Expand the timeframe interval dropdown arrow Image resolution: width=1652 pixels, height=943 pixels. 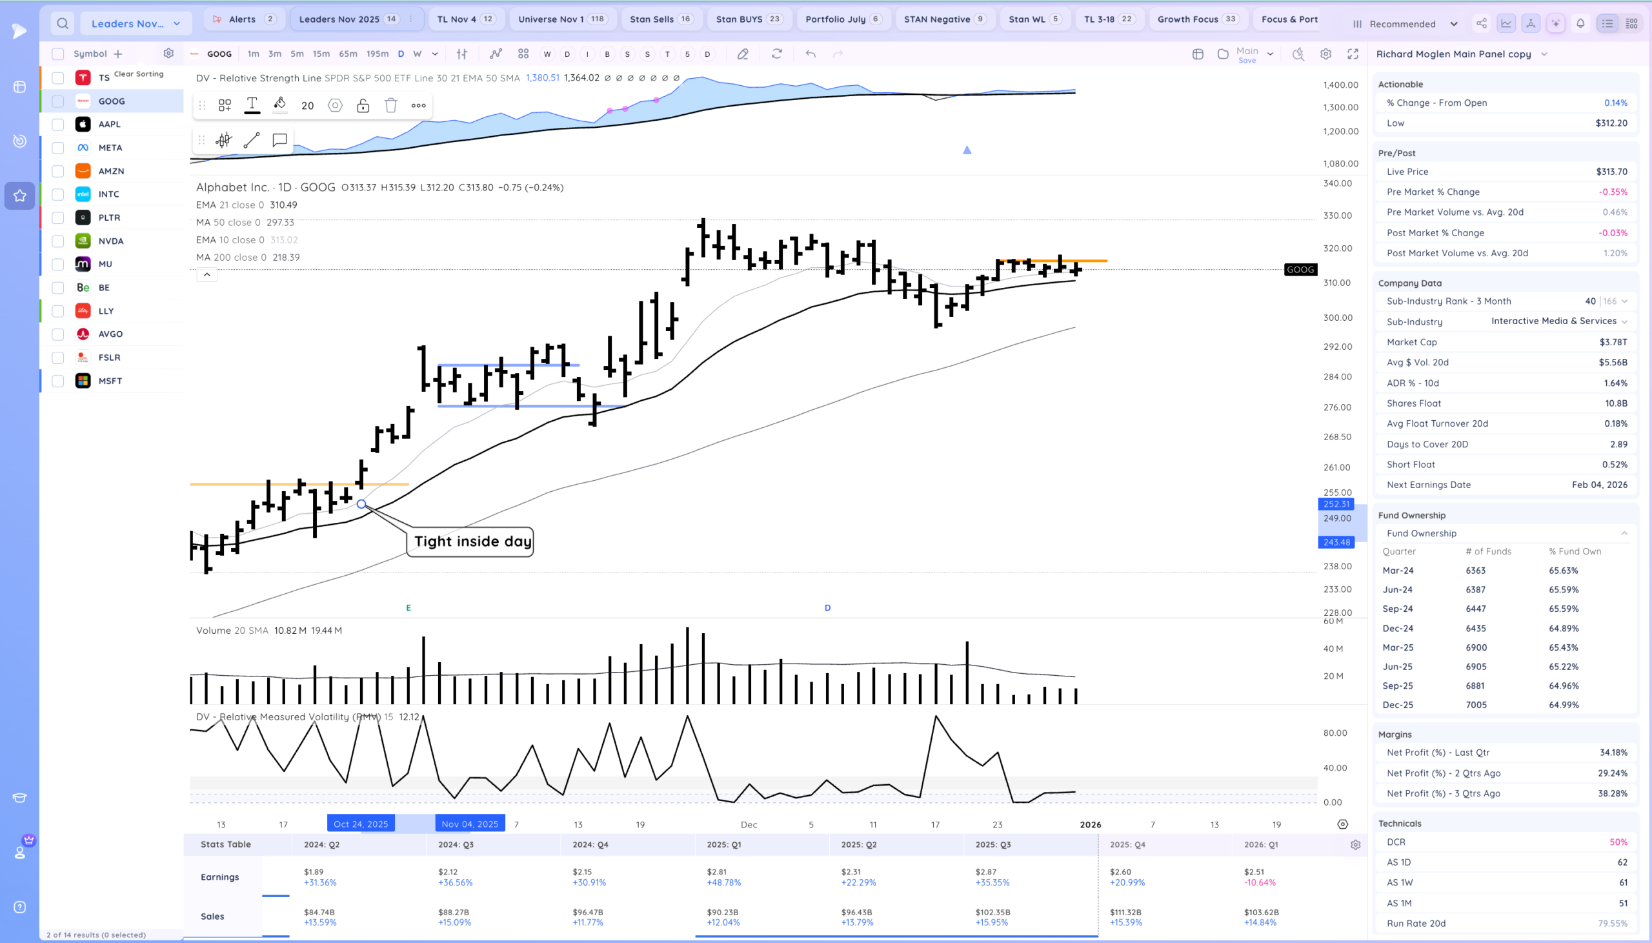coord(435,54)
